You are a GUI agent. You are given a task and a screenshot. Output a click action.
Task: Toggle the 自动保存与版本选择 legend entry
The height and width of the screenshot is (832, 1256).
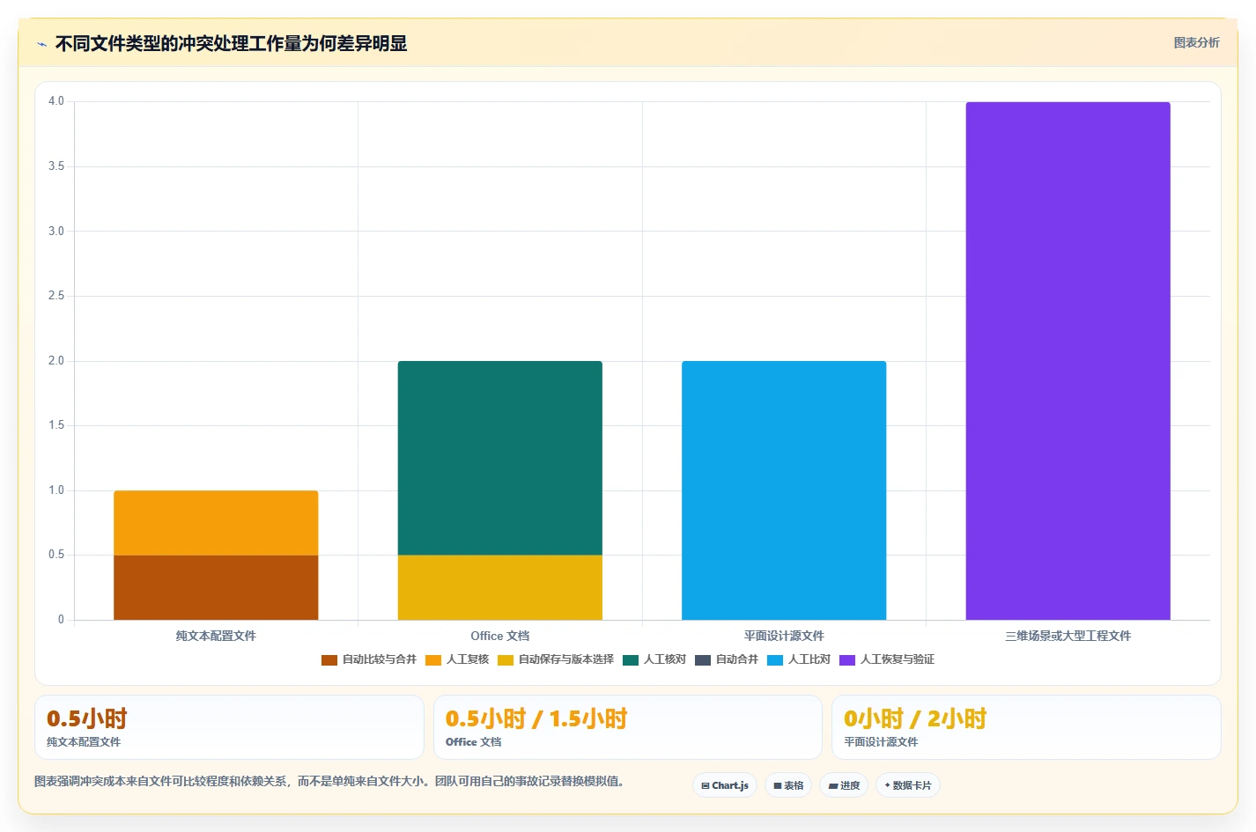(556, 659)
